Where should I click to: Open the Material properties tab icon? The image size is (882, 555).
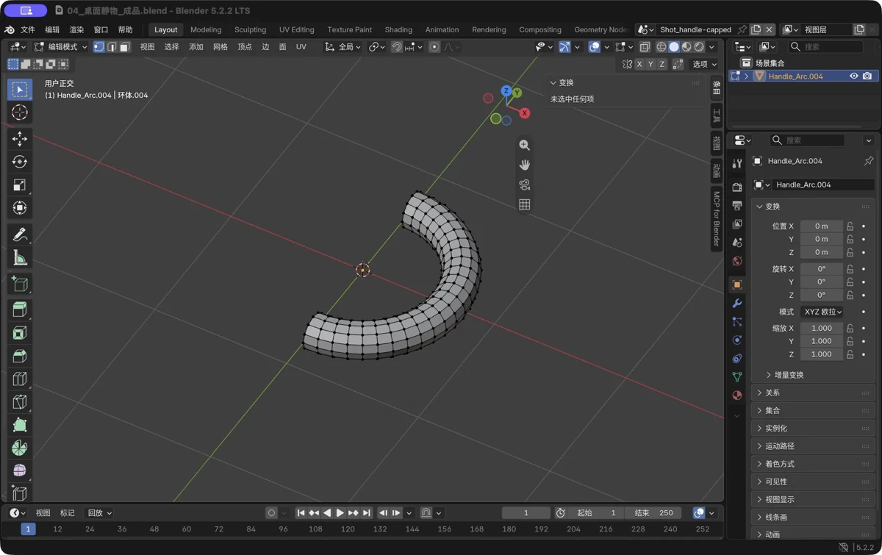pos(737,395)
